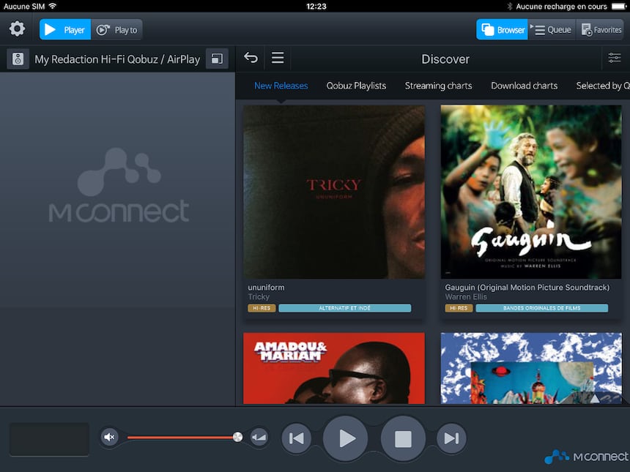Viewport: 630px width, 472px height.
Task: Click the Alternatif et Indé genre tag
Action: click(x=345, y=308)
